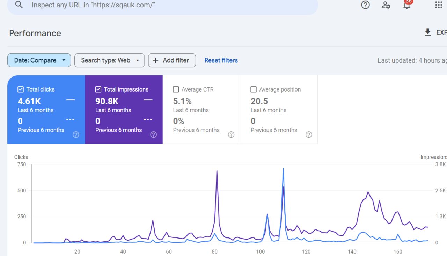Image resolution: width=447 pixels, height=256 pixels.
Task: Open the Google apps grid
Action: click(439, 5)
